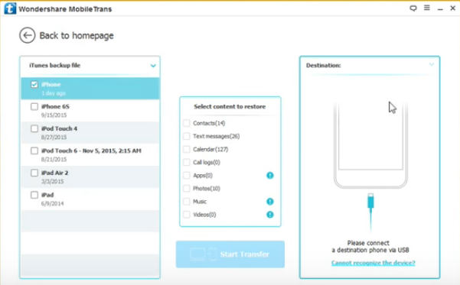This screenshot has height=285, width=460.
Task: Check the iPad Air 2 backup checkbox
Action: (34, 173)
